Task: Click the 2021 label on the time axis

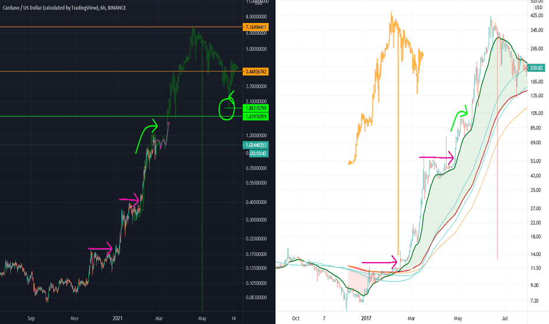Action: pos(118,318)
